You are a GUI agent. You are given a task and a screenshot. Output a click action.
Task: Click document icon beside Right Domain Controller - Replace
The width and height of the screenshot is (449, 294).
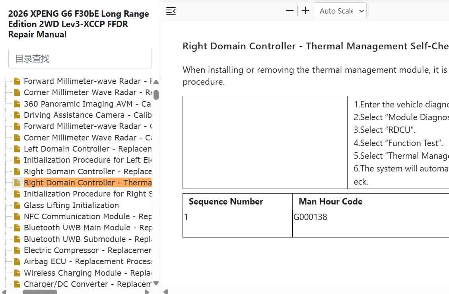pos(17,171)
